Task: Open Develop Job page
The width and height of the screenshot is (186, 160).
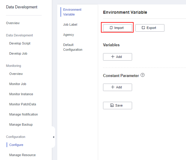Action: click(18, 53)
